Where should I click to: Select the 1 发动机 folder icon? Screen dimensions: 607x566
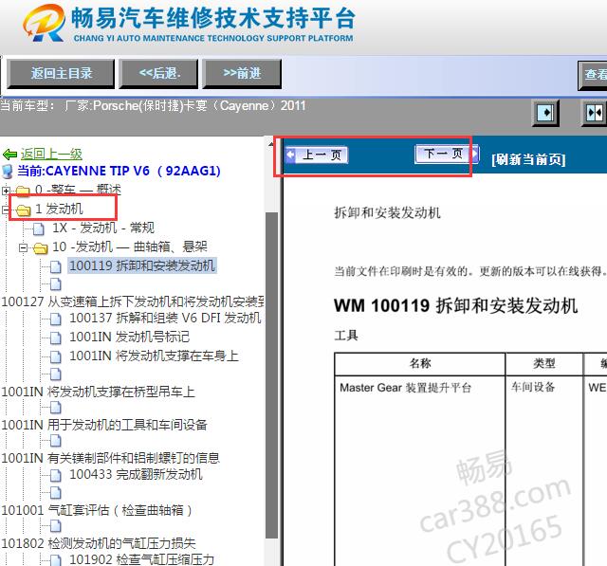pos(24,210)
